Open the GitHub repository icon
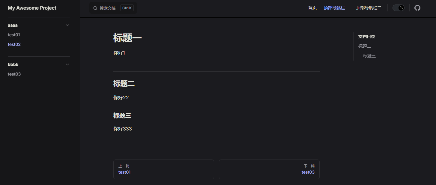 pos(417,8)
